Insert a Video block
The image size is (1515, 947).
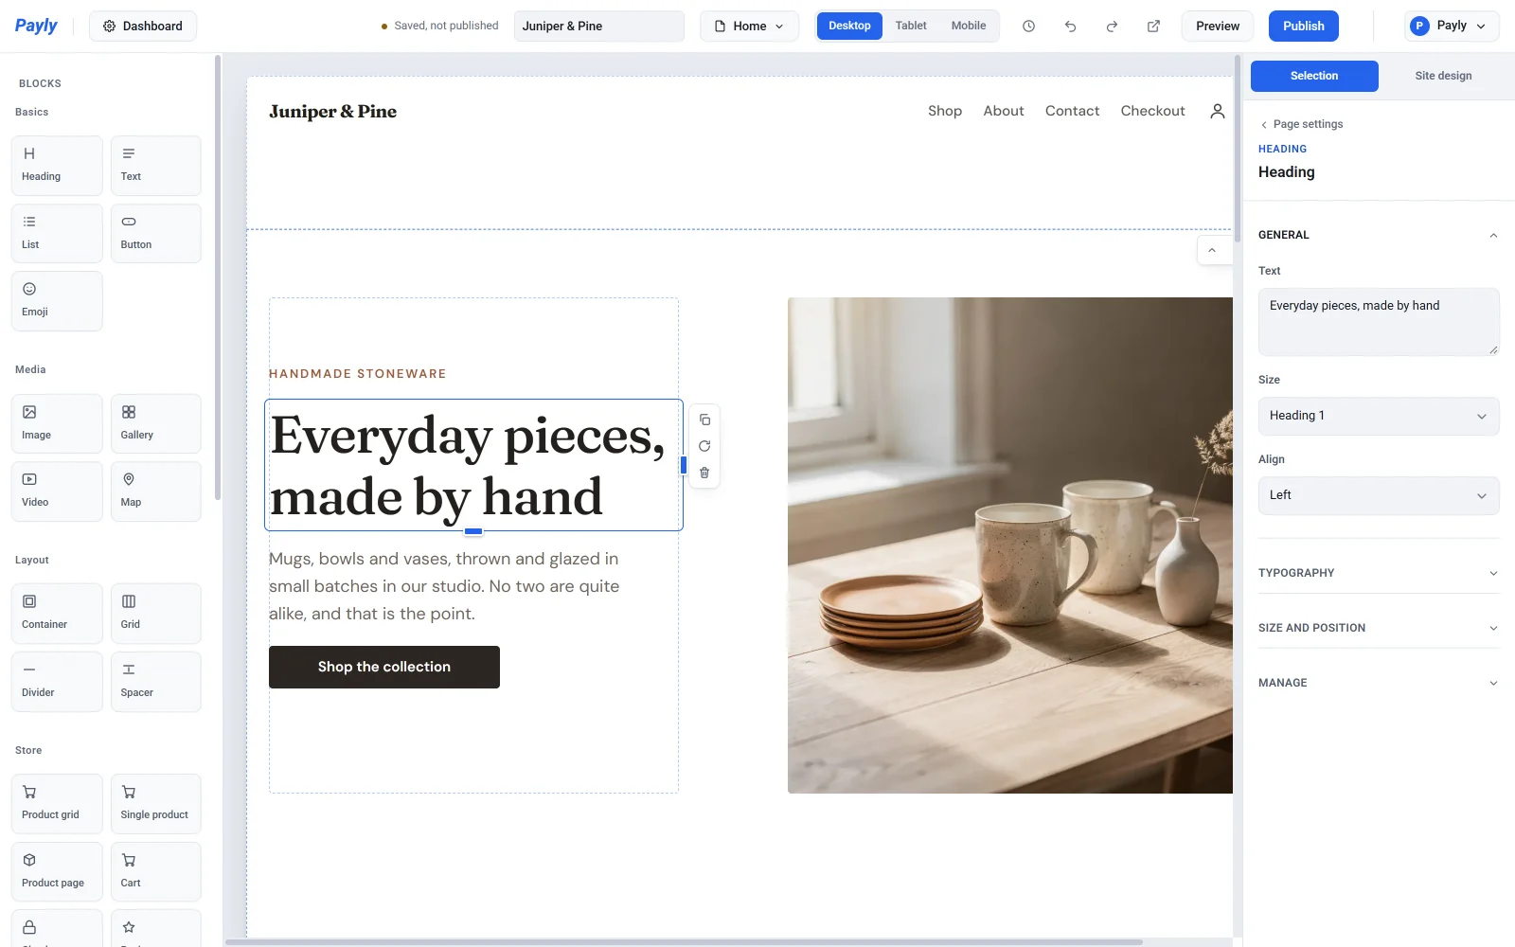(57, 491)
